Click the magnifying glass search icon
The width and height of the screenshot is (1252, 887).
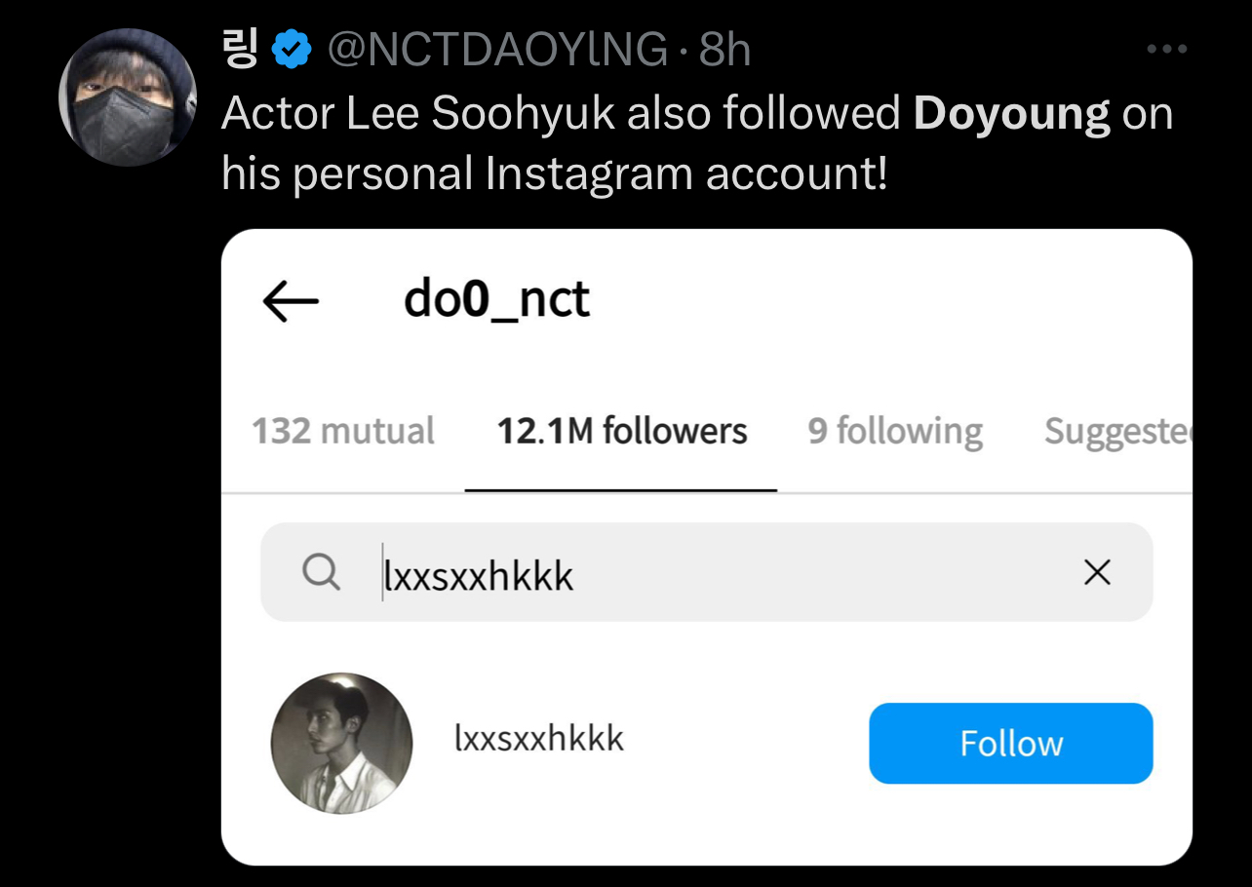click(321, 573)
